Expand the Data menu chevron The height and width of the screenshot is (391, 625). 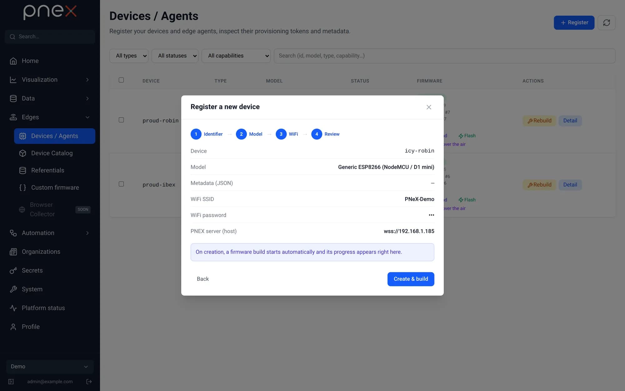[x=87, y=99]
